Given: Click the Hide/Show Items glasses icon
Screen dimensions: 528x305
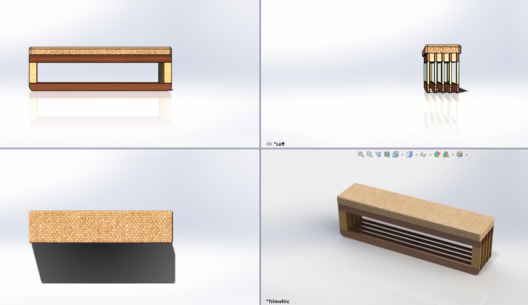Looking at the screenshot, I should click(x=423, y=154).
